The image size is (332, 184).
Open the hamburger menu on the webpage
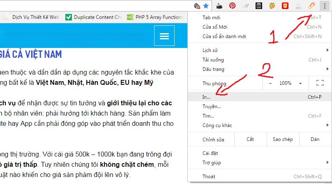164,36
